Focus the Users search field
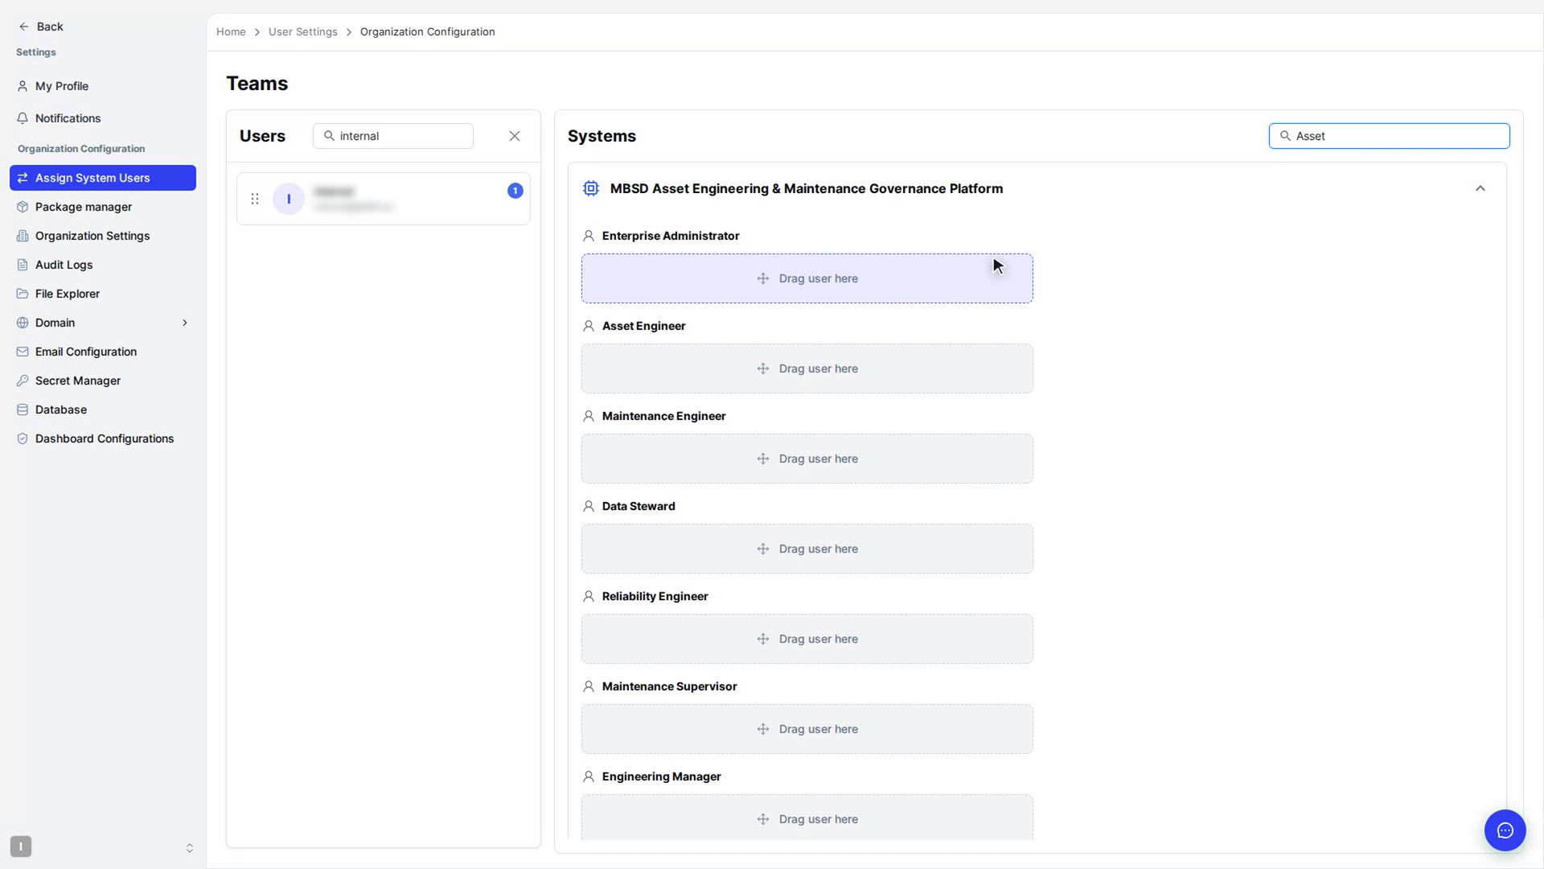The image size is (1544, 869). point(393,136)
